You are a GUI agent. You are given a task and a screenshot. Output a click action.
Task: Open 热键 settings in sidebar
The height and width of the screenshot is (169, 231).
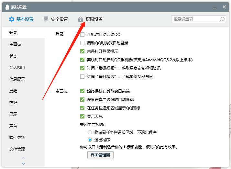[23, 103]
